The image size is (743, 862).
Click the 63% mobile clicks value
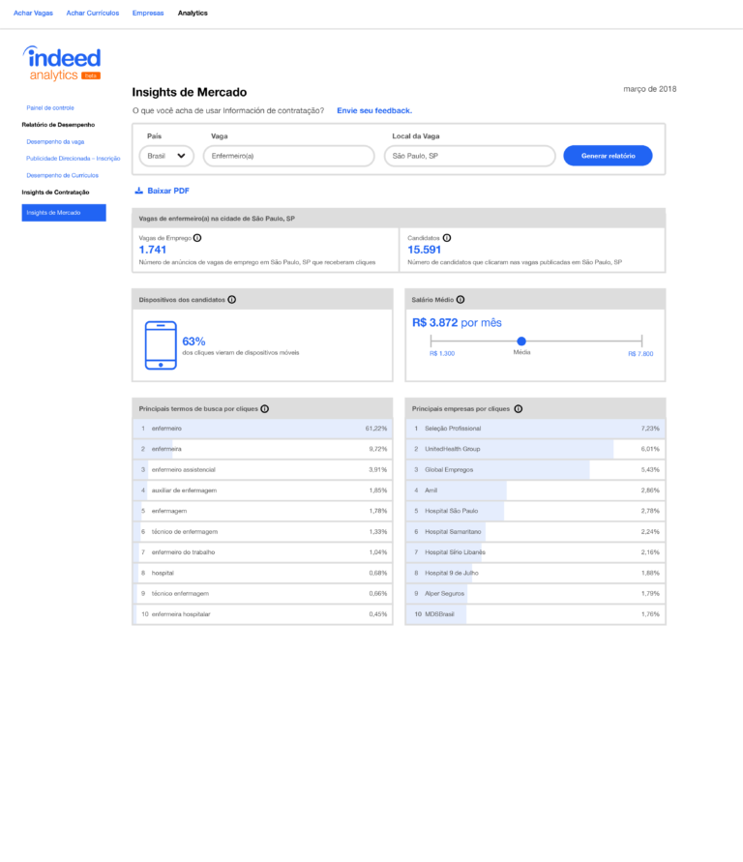[x=193, y=342]
